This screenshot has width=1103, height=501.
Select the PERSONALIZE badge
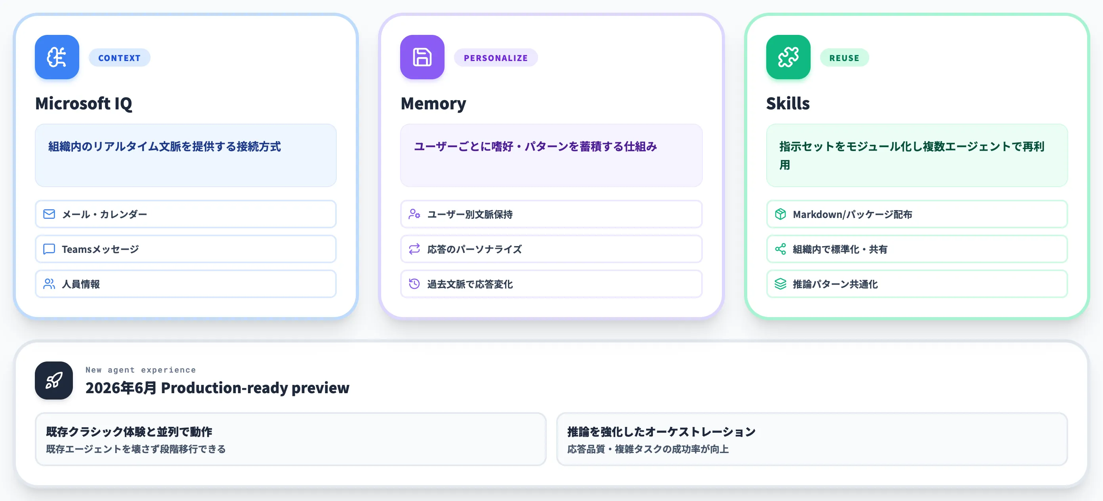point(496,58)
